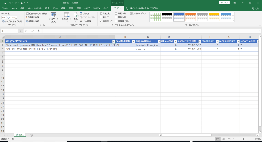Toggle 最後の列 last column checkbox
Screen dimensions: 262x142
click(116, 17)
